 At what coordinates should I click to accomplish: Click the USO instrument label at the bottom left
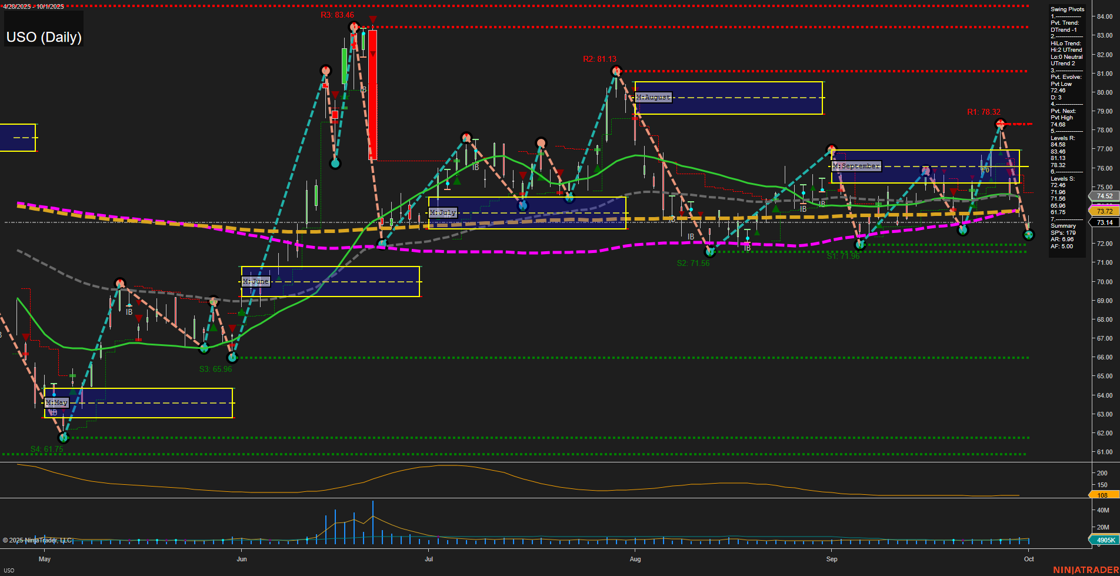[10, 570]
